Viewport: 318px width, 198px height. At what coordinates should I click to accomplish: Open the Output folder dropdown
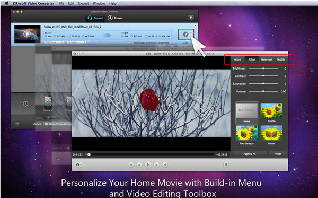pyautogui.click(x=58, y=124)
